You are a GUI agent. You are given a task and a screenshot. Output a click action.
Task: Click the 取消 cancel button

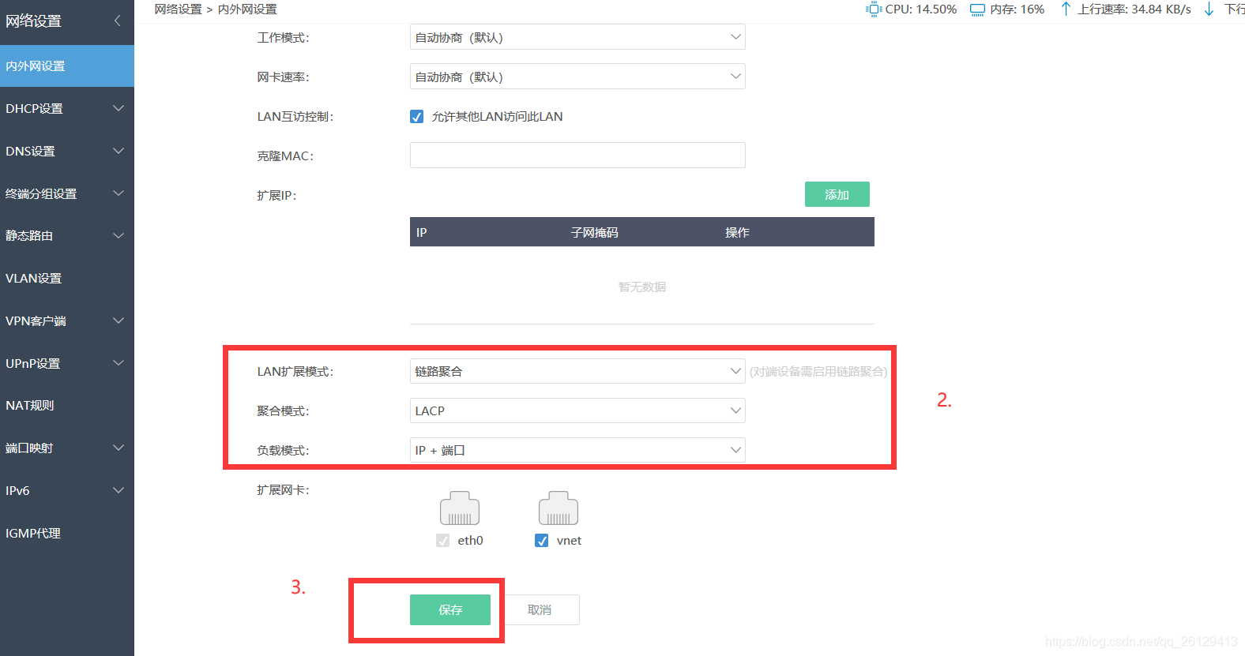point(540,609)
